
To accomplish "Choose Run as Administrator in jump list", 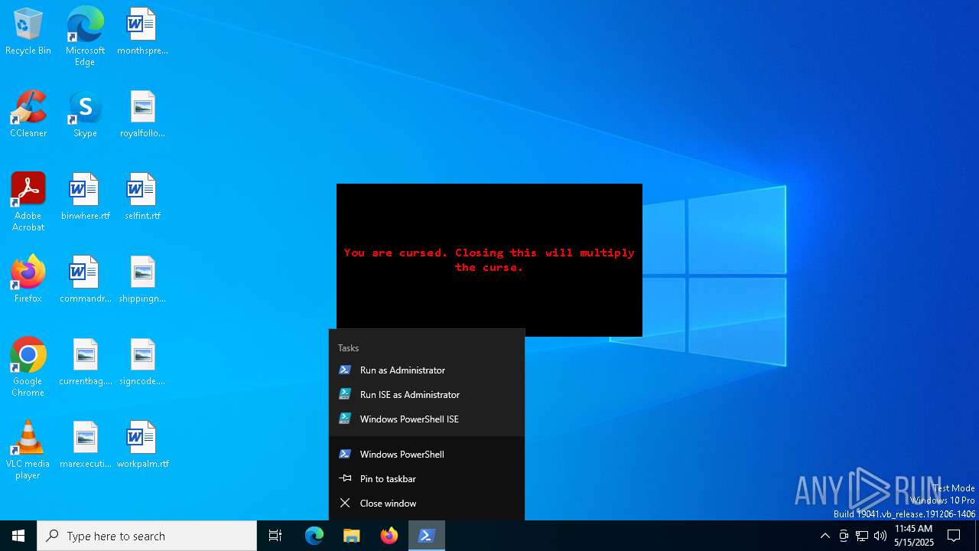I will (x=427, y=370).
